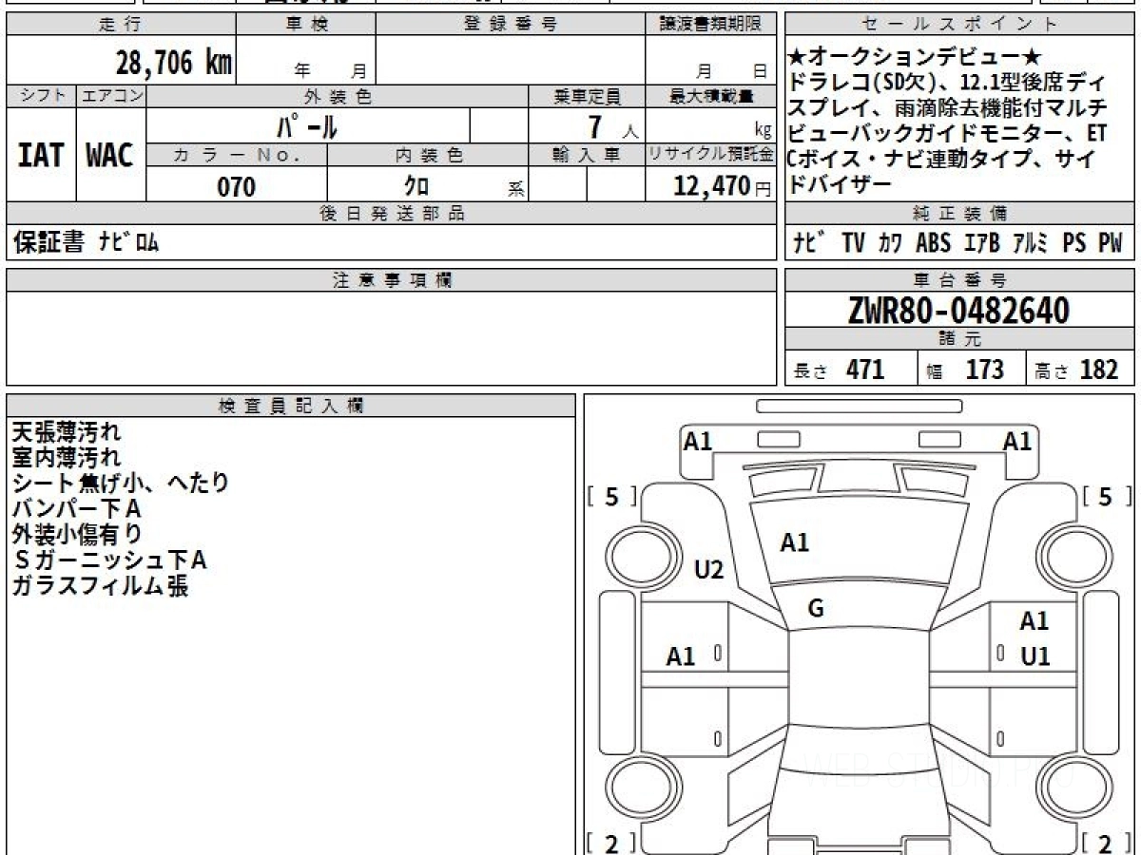The image size is (1141, 855).
Task: Select the 走行 column header
Action: (120, 25)
